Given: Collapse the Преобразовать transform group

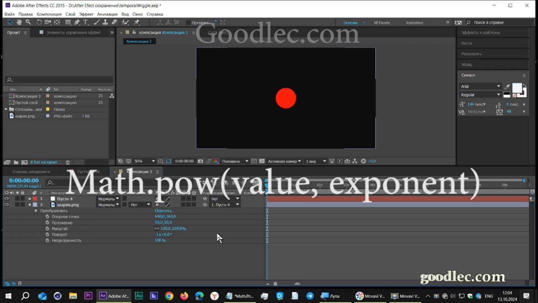Looking at the screenshot, I should pos(36,211).
